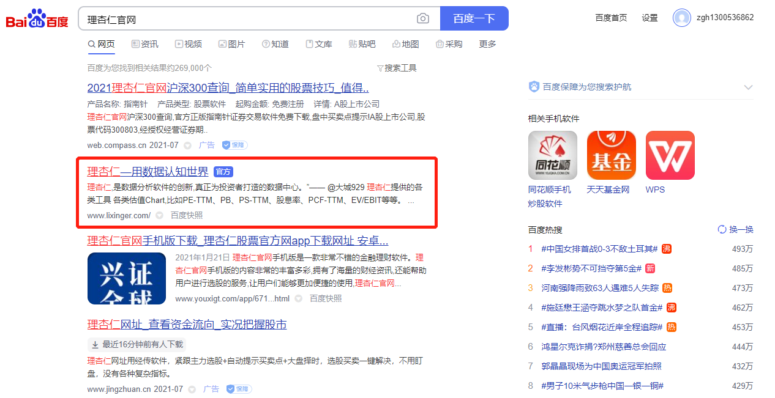Click 同花顺手机炒股软件 app icon
Viewport: 775px width, 398px height.
click(x=553, y=155)
